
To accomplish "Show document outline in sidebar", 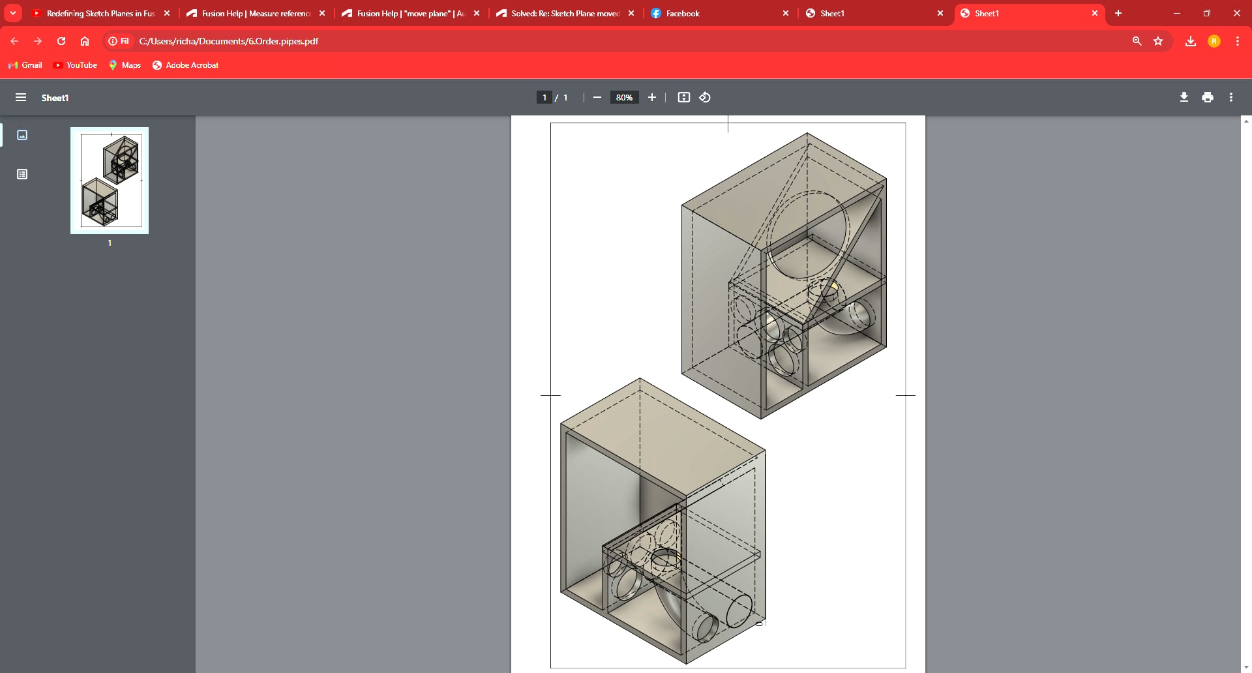I will click(x=22, y=174).
